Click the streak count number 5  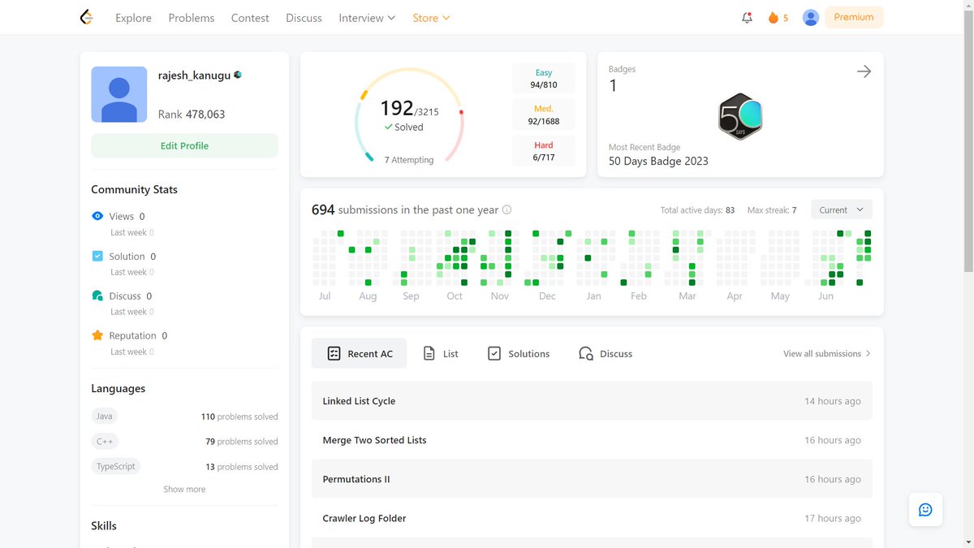tap(786, 18)
